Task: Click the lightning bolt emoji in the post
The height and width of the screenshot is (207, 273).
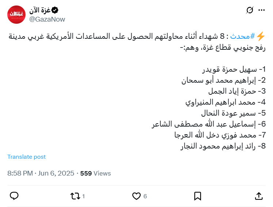Action: pyautogui.click(x=261, y=36)
